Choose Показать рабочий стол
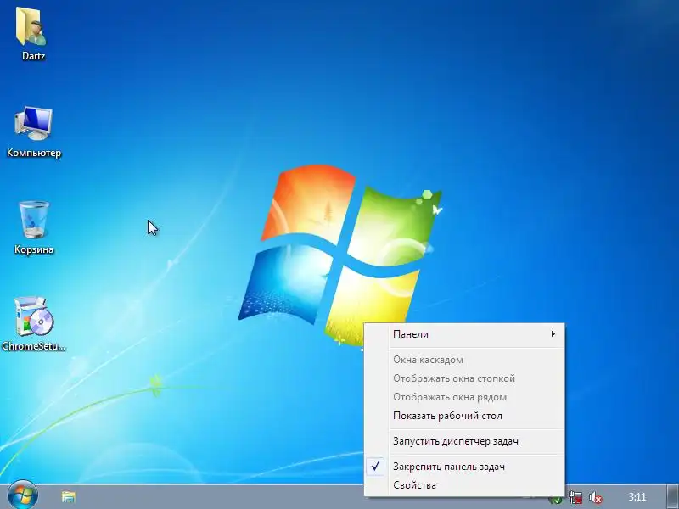Screen dimensions: 679x509 click(464, 416)
